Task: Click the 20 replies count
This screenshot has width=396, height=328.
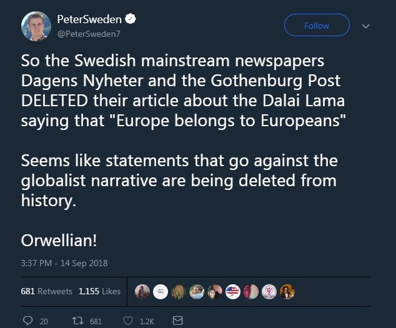Action: 44,321
